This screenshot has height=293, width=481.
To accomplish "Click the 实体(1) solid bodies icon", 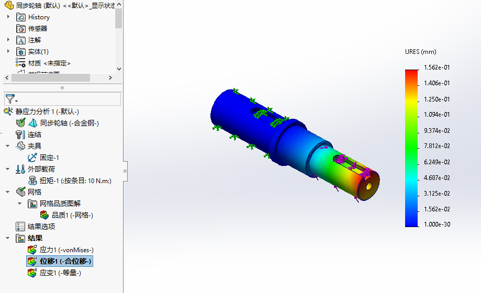I will [21, 52].
